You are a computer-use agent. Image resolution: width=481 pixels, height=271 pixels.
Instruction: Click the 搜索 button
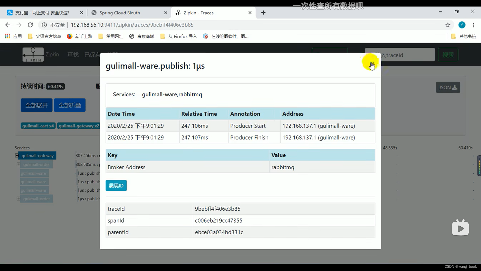click(x=448, y=55)
